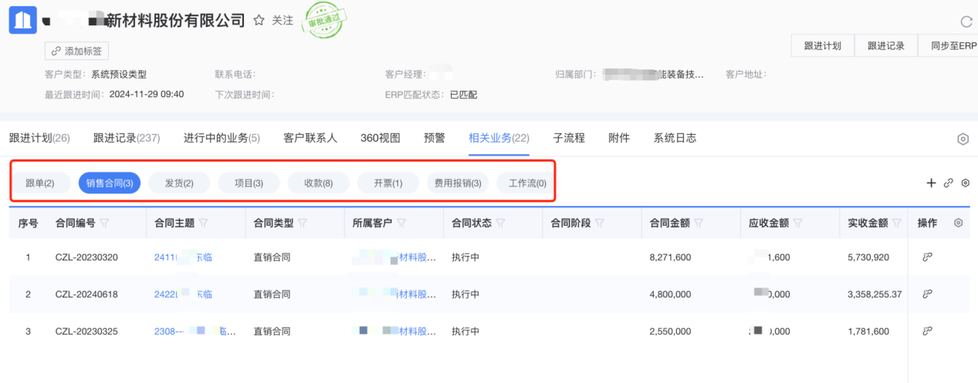This screenshot has width=978, height=383.
Task: Click link icon for contract CZL-20230325 row
Action: [928, 331]
